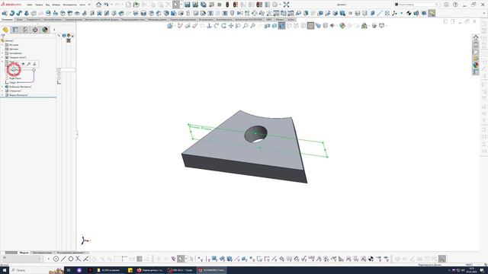Switch to the ConfigurationManager tab

[25, 30]
